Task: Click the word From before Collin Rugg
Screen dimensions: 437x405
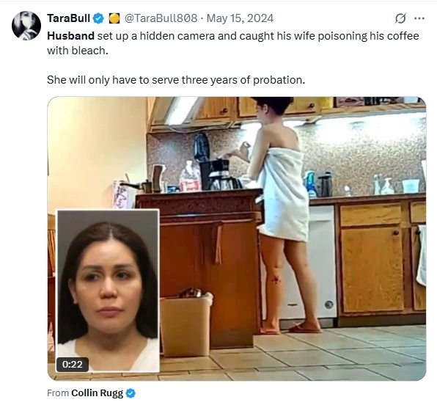Action: 58,393
